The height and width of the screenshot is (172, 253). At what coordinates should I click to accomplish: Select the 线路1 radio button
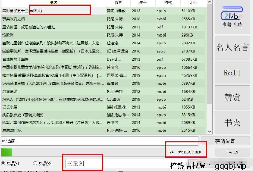pos(10,163)
